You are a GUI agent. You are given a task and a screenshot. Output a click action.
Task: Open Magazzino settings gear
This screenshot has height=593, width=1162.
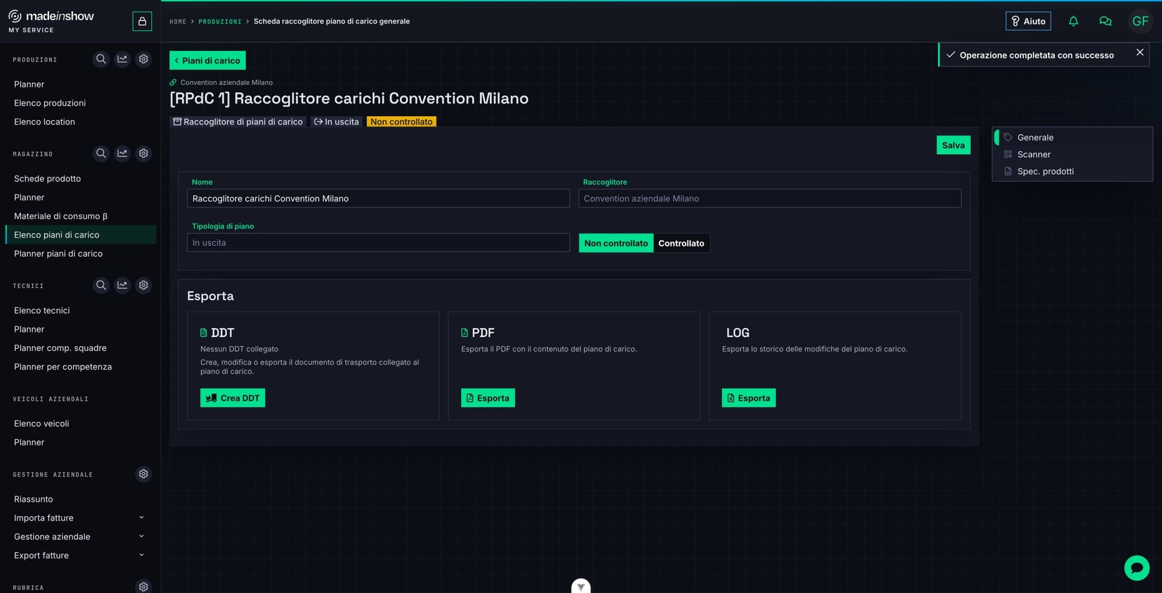(143, 154)
